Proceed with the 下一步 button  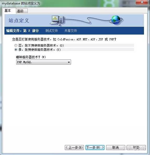point(95,147)
